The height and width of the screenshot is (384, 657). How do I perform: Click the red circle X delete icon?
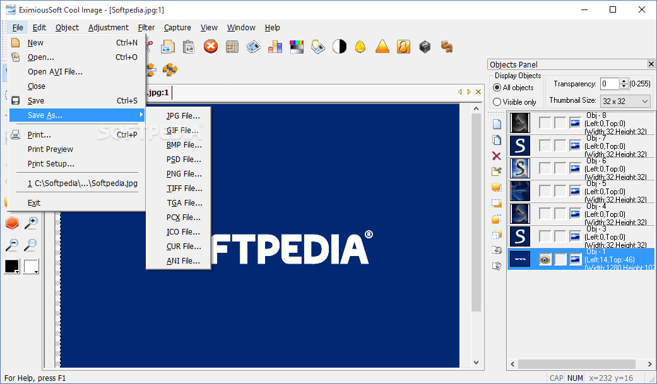[x=211, y=46]
